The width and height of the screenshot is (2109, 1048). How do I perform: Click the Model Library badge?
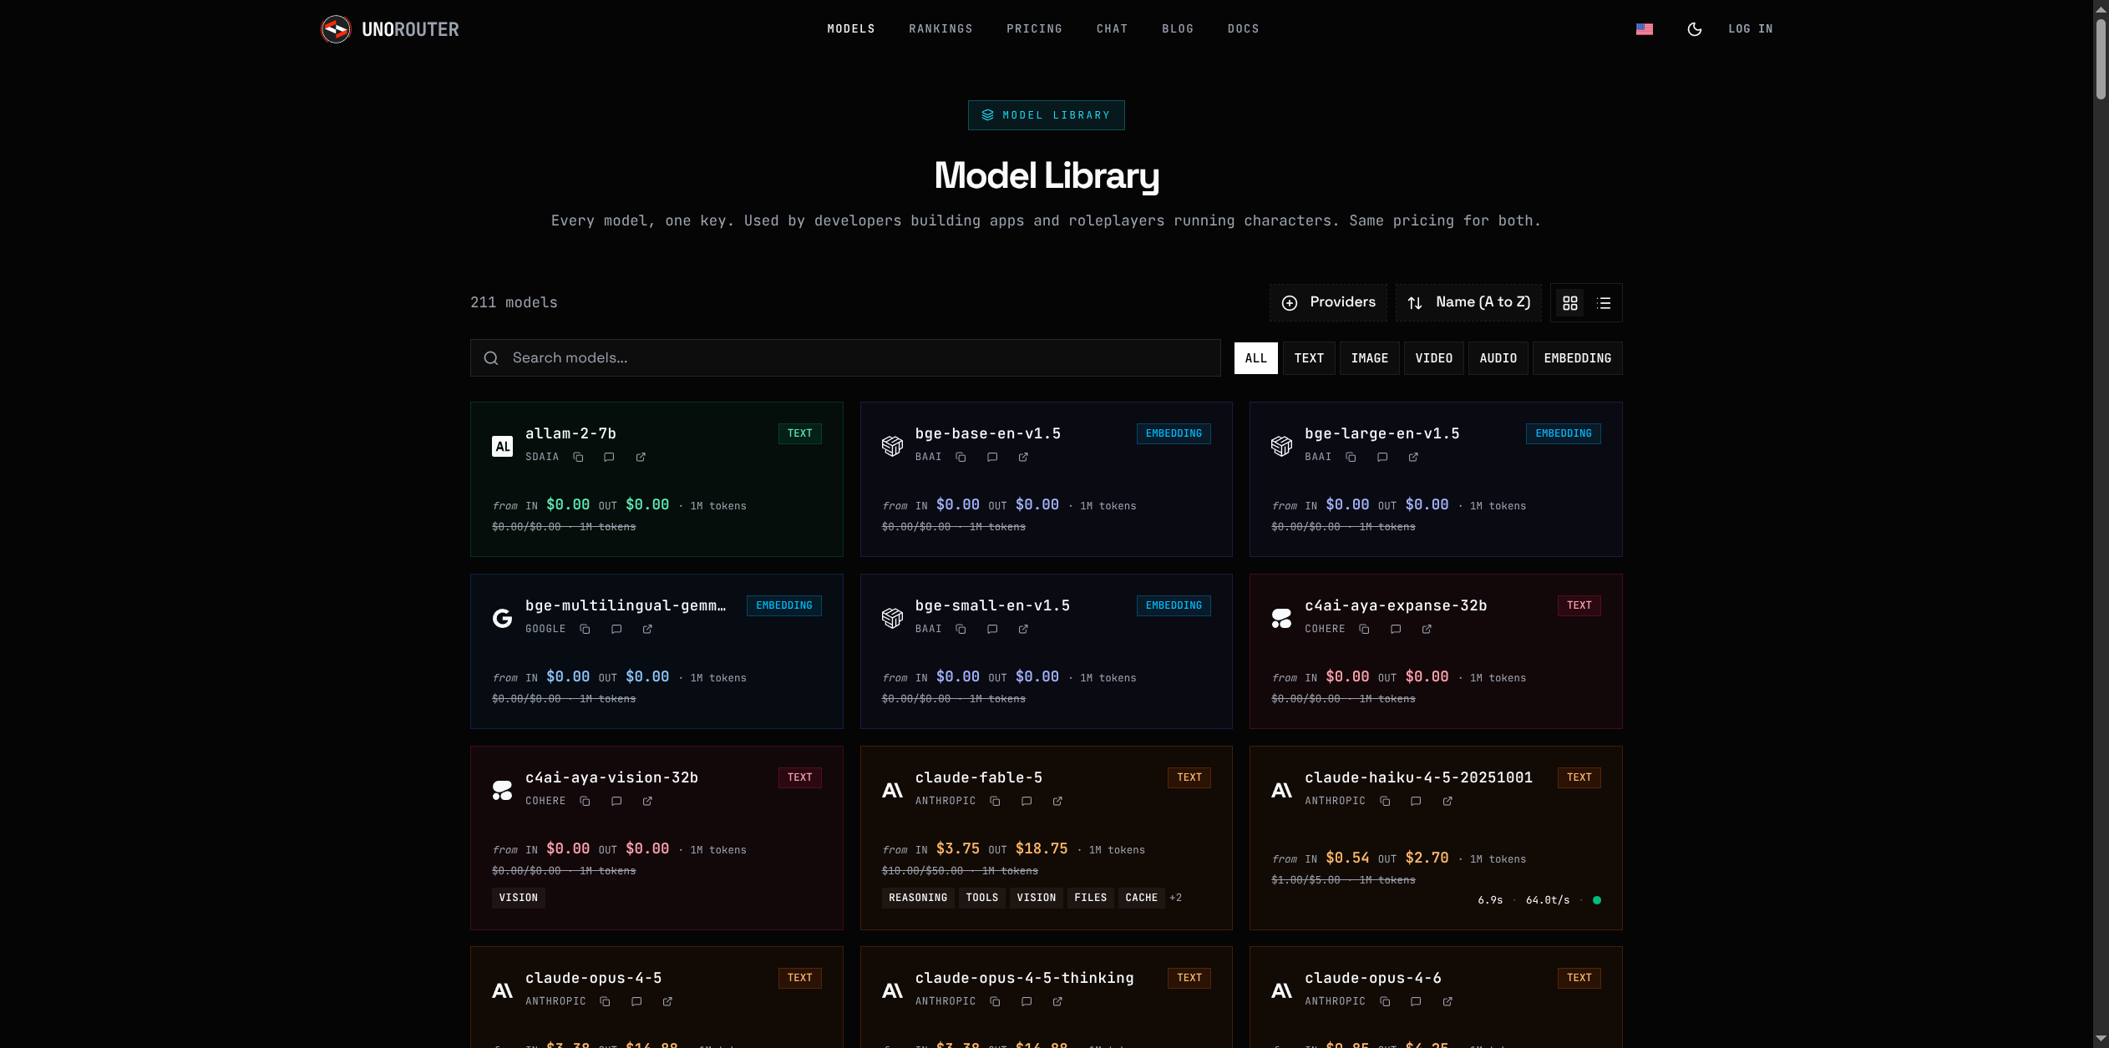pyautogui.click(x=1046, y=115)
